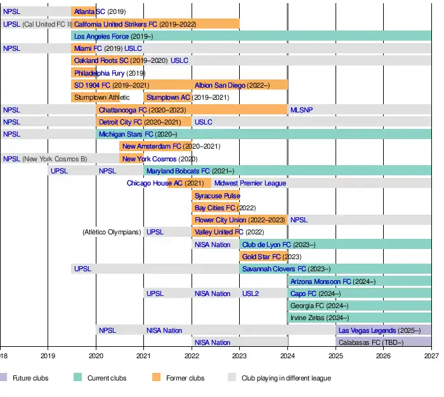Open Albion San Diego link
444x397 pixels.
(x=219, y=85)
